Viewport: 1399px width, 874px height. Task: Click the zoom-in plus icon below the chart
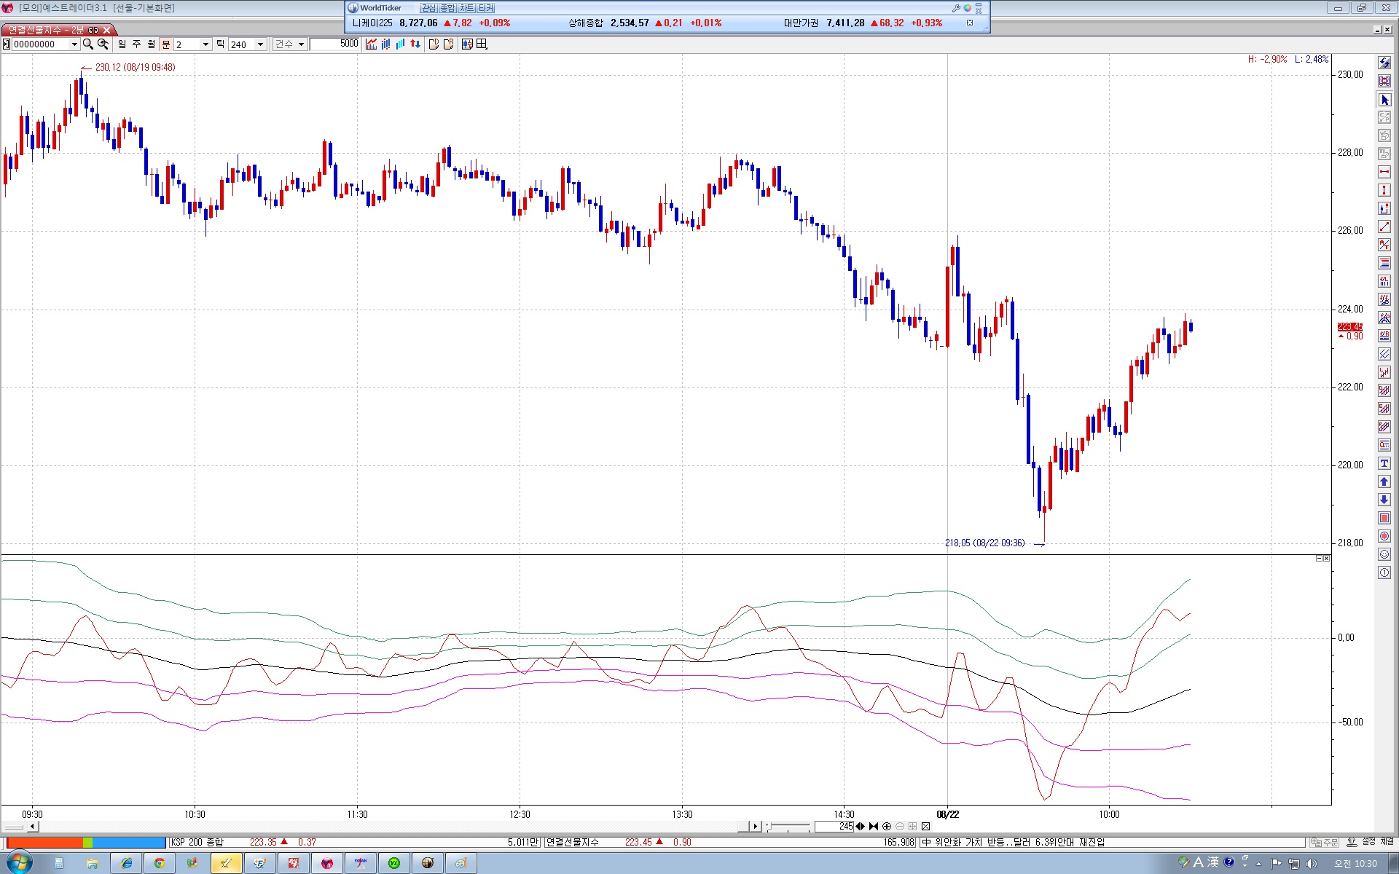coord(887,826)
